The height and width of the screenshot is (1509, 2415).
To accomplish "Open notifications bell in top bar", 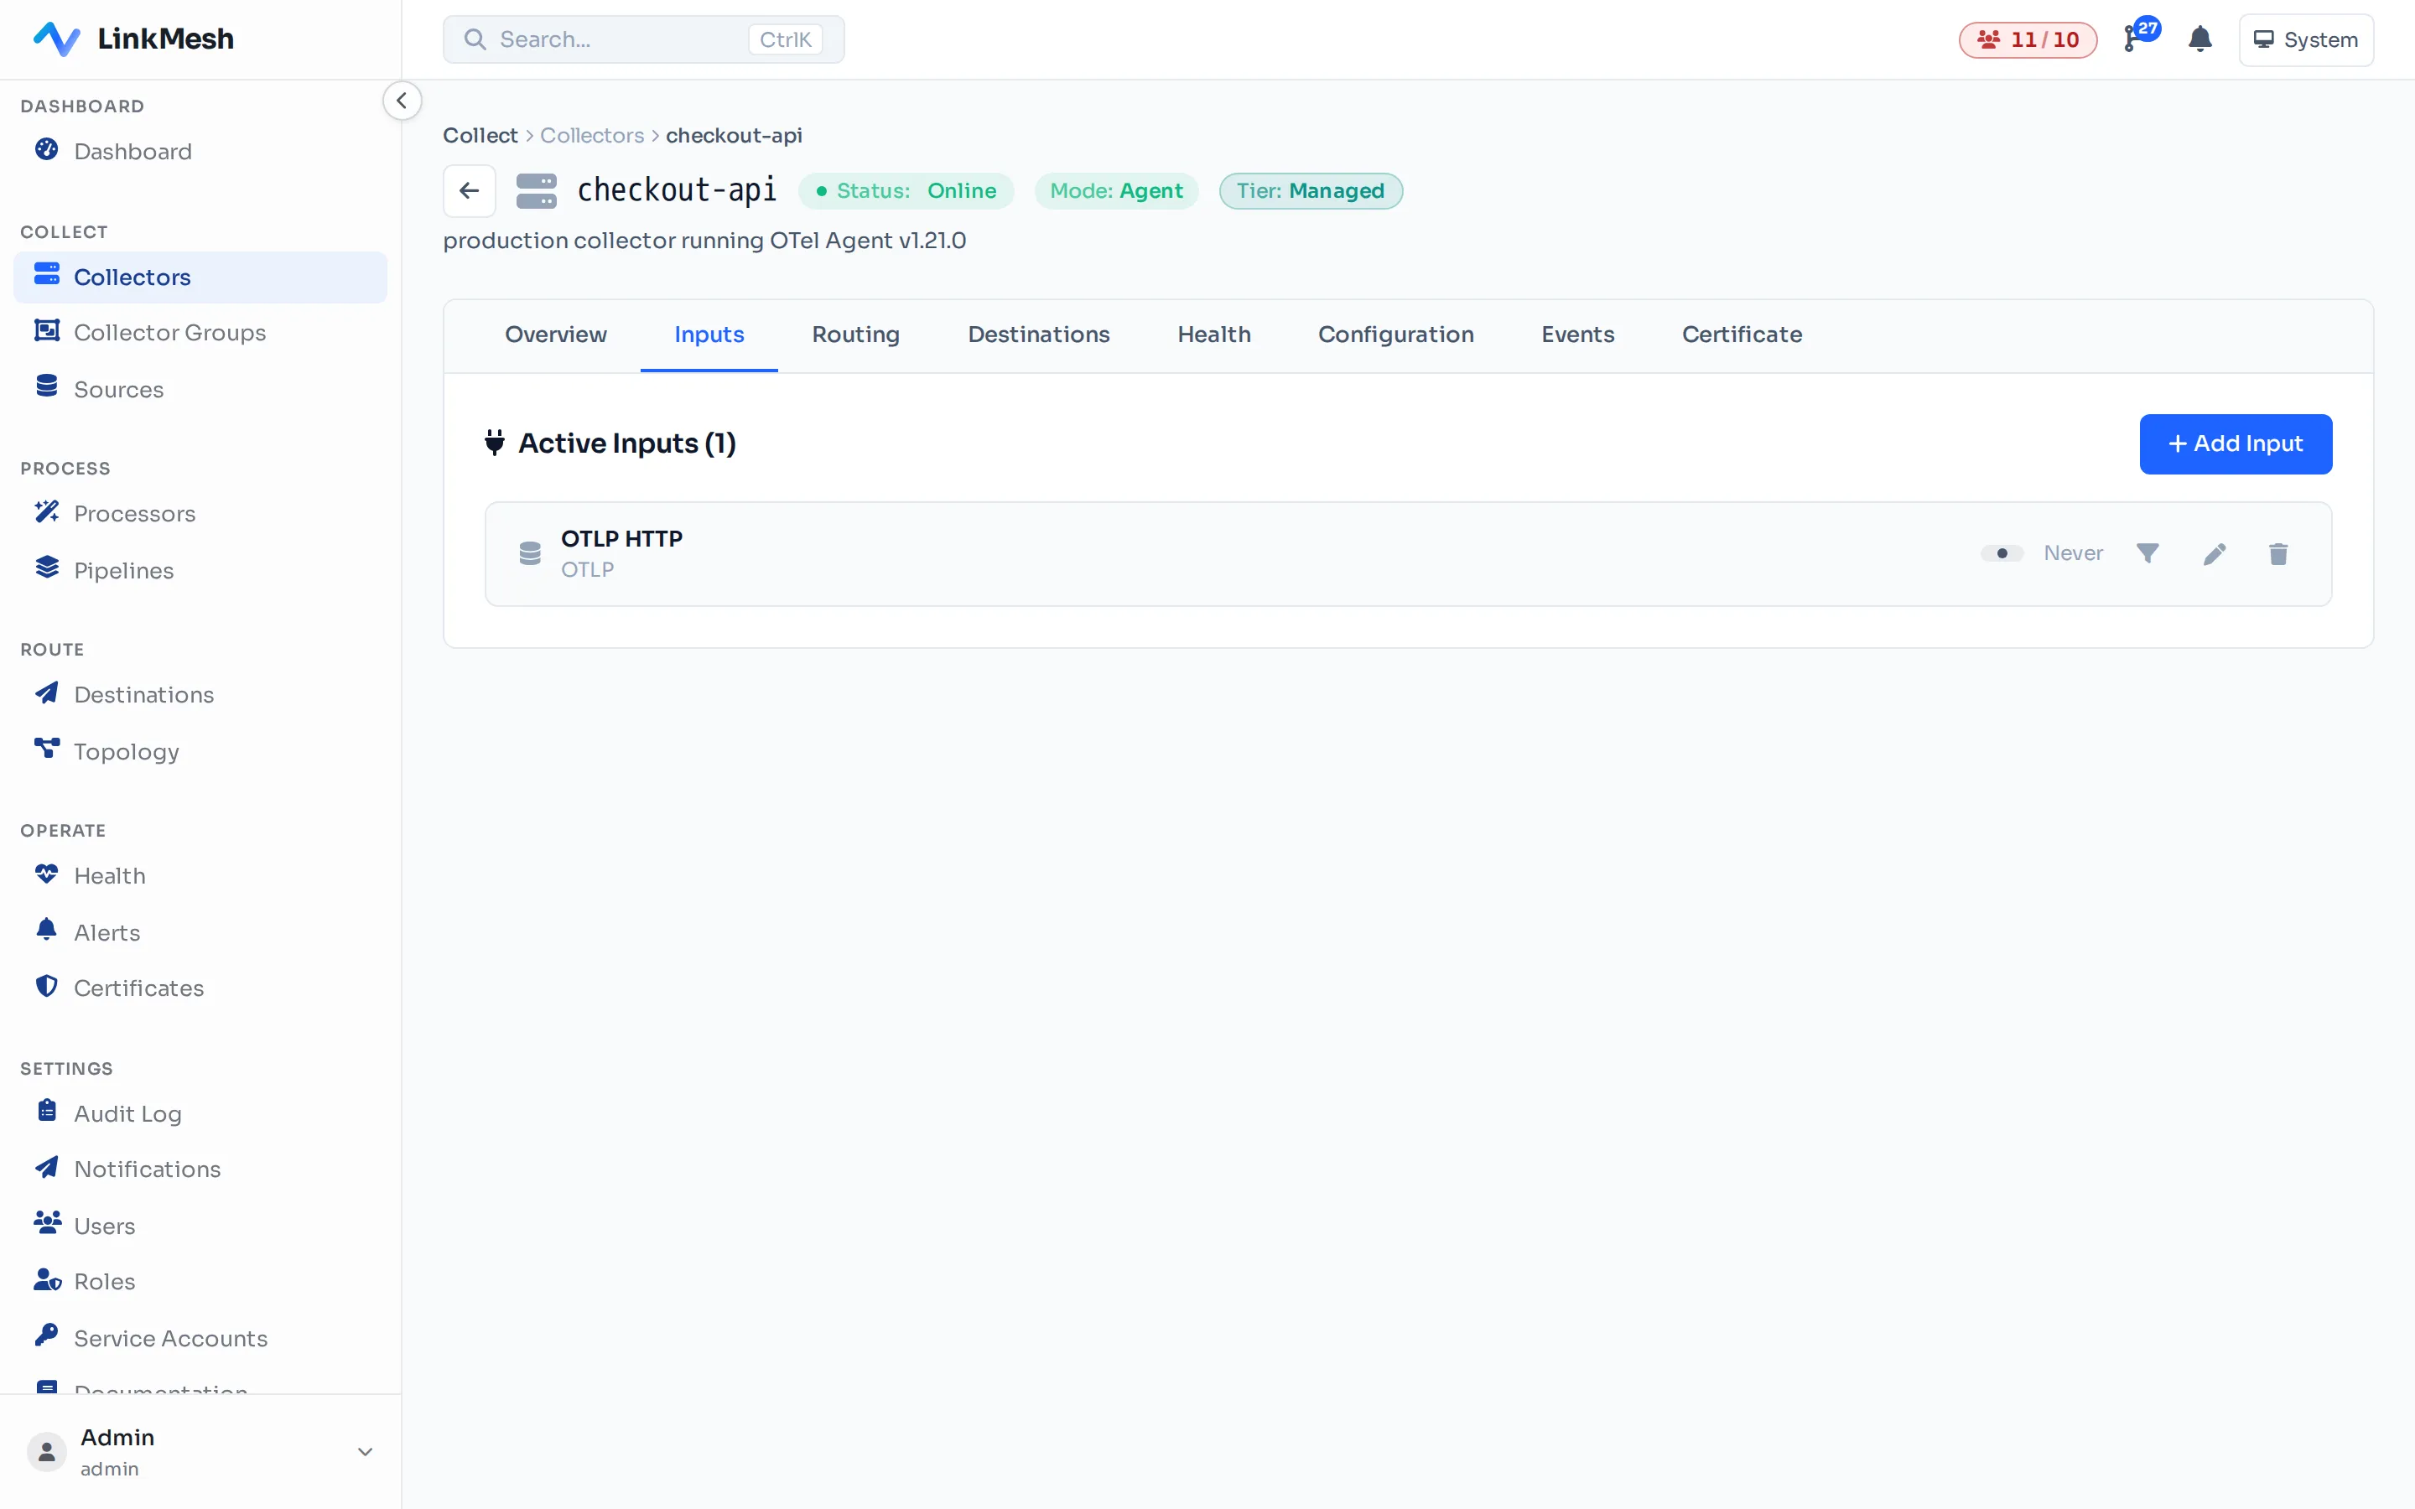I will 2199,40.
